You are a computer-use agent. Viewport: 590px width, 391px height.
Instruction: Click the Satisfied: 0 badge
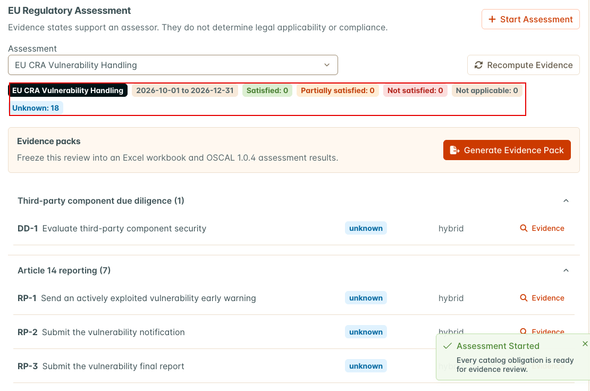[267, 90]
